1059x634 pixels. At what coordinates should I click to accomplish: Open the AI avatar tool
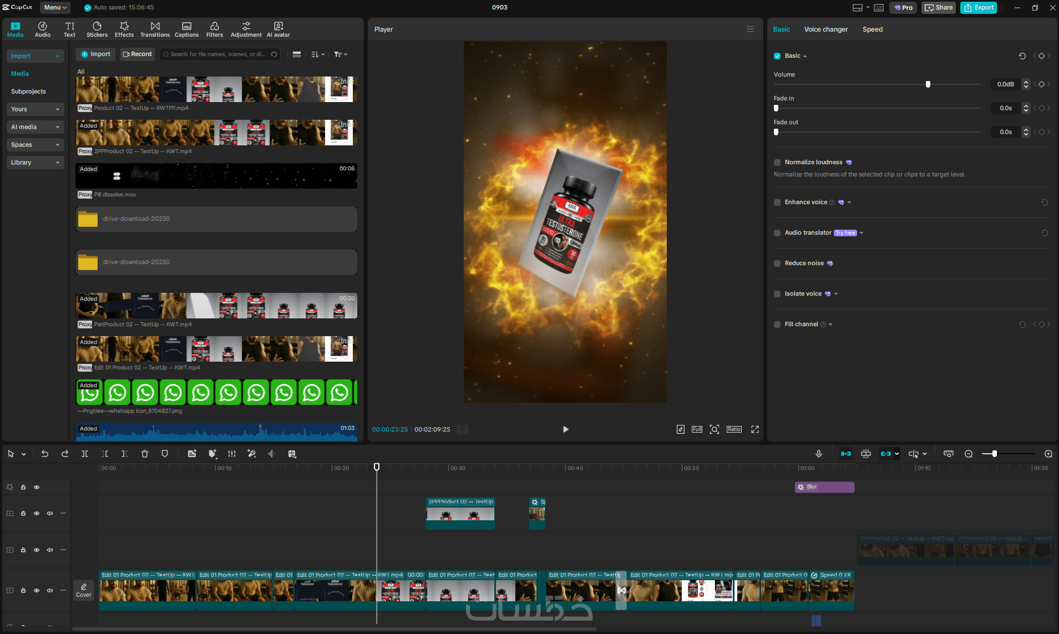pyautogui.click(x=278, y=29)
